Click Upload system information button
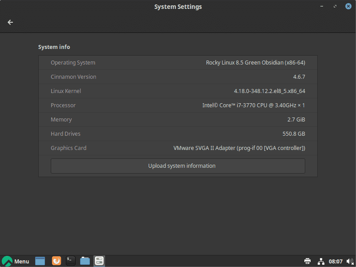The width and height of the screenshot is (356, 267). (178, 166)
